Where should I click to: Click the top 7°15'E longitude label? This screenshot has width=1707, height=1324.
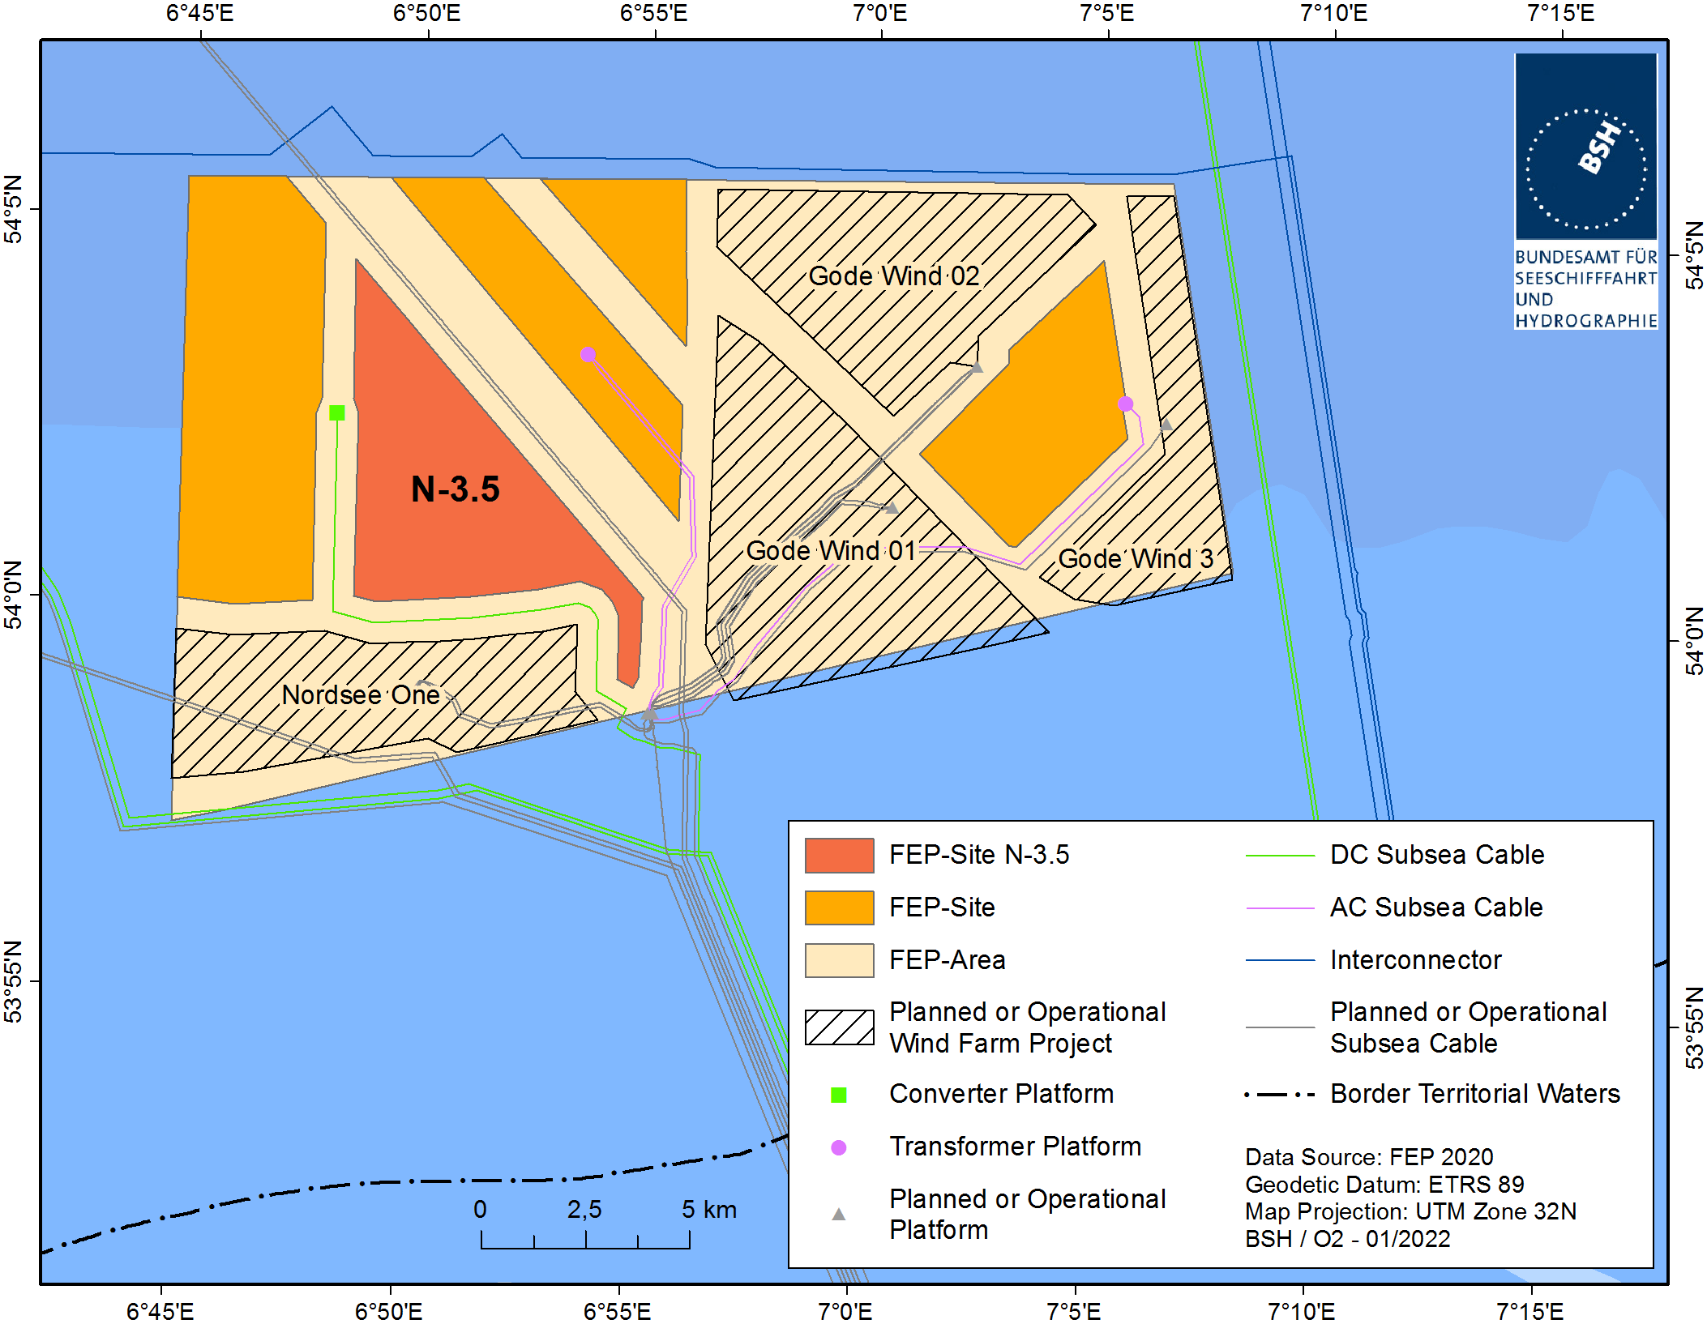1561,14
